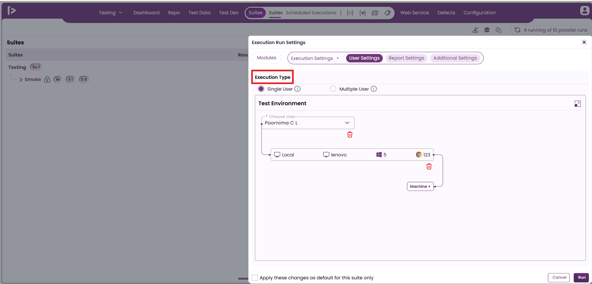Open Scheduled Executions sub-tab

point(311,13)
